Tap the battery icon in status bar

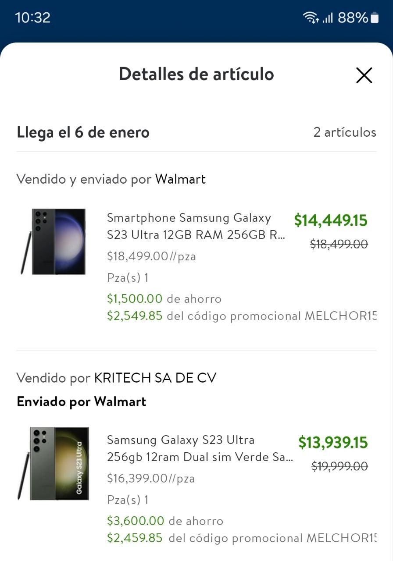pos(374,18)
